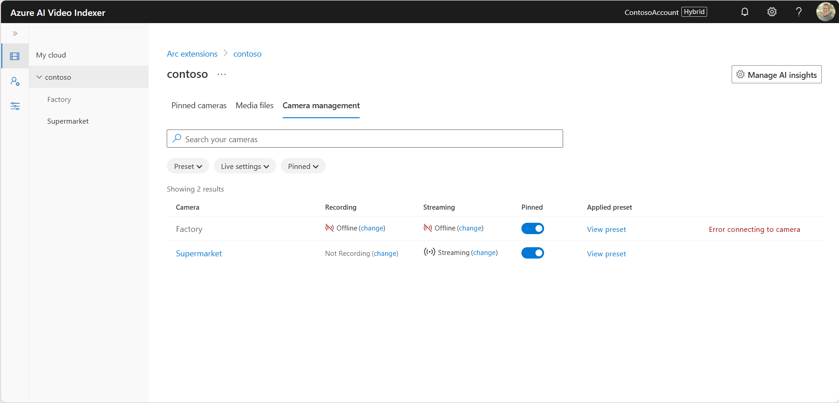Switch to the Media files tab
This screenshot has height=403, width=839.
255,106
